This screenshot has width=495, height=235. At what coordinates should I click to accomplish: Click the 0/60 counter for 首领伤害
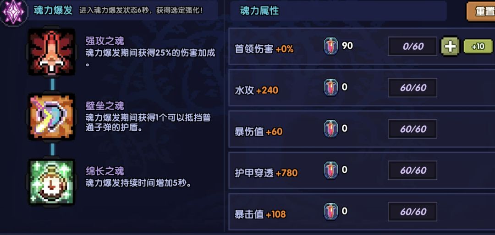tap(412, 46)
